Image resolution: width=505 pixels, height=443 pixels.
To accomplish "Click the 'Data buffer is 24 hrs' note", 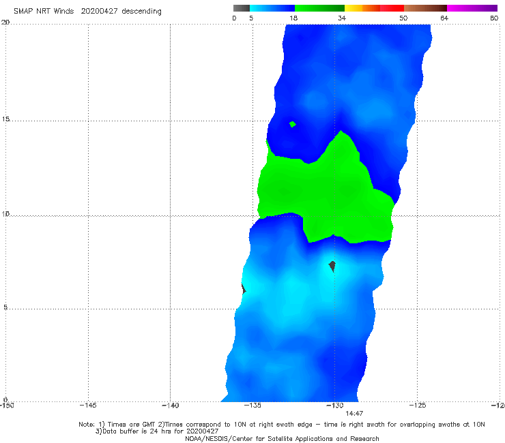I will tap(157, 431).
